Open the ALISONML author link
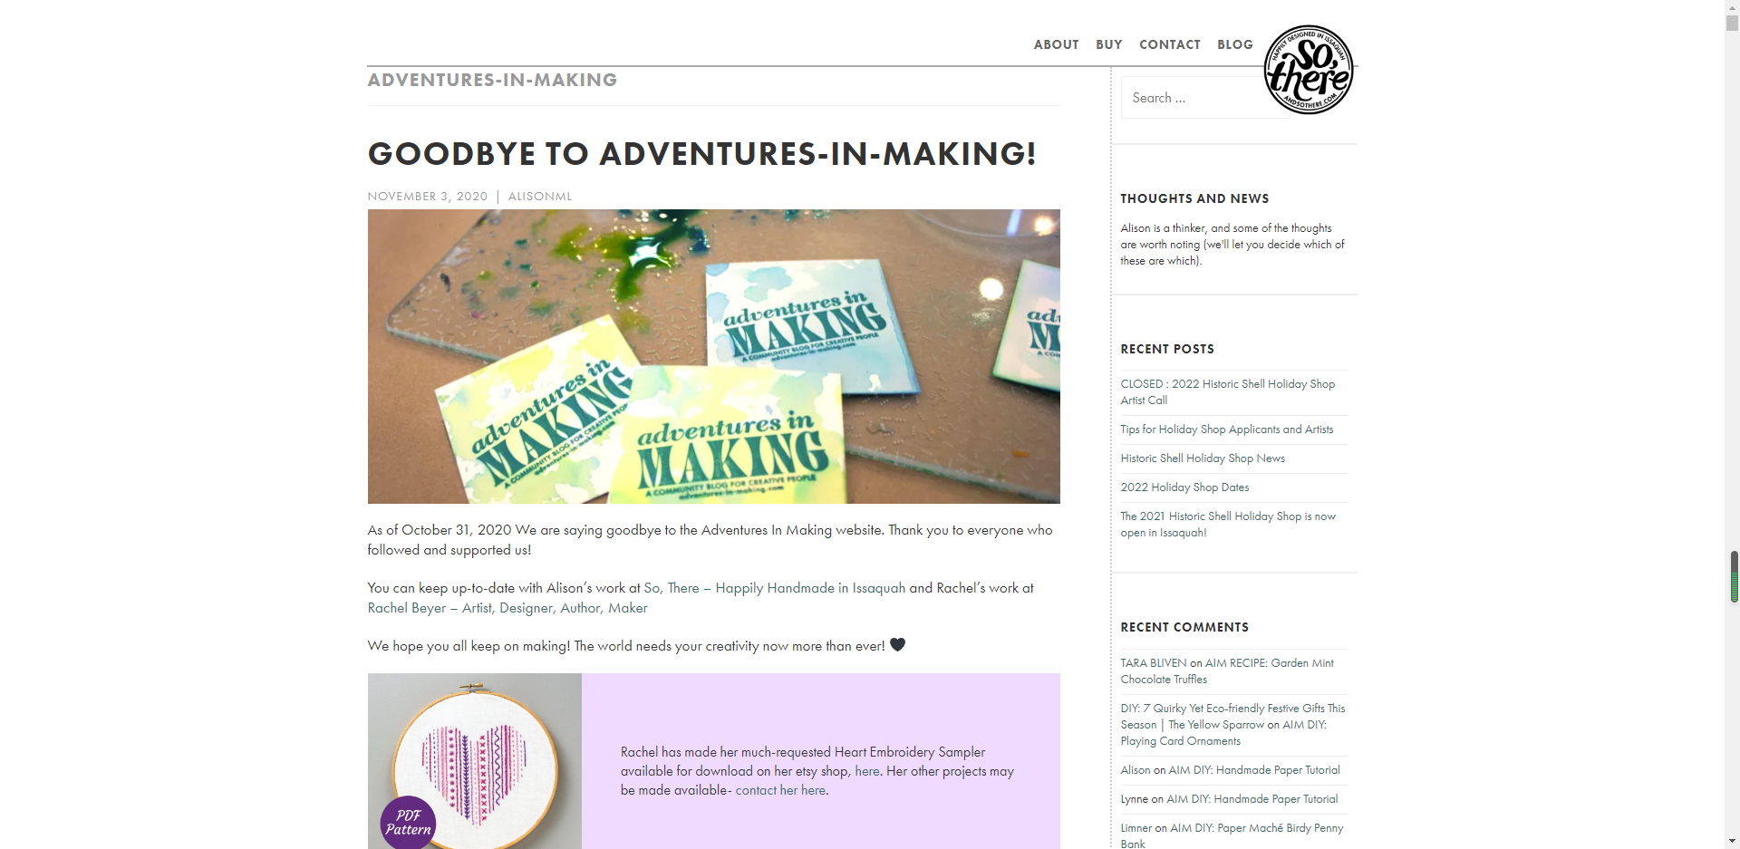This screenshot has height=849, width=1740. pos(540,197)
